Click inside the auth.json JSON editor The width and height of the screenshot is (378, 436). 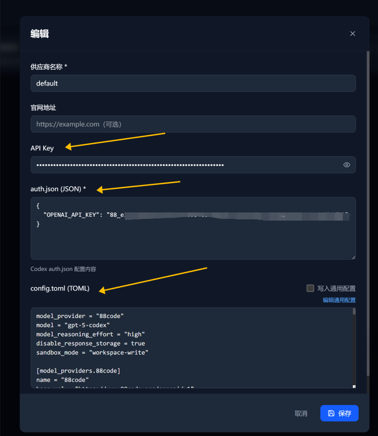[193, 242]
